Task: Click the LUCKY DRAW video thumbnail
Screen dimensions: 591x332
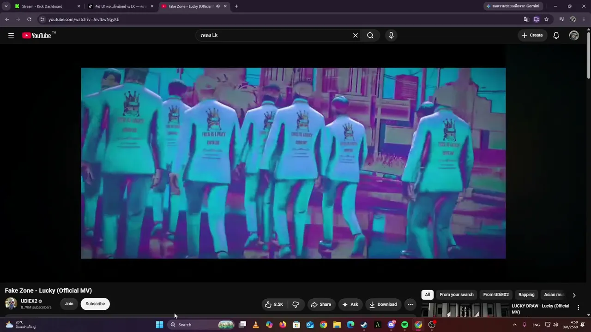Action: click(x=465, y=310)
